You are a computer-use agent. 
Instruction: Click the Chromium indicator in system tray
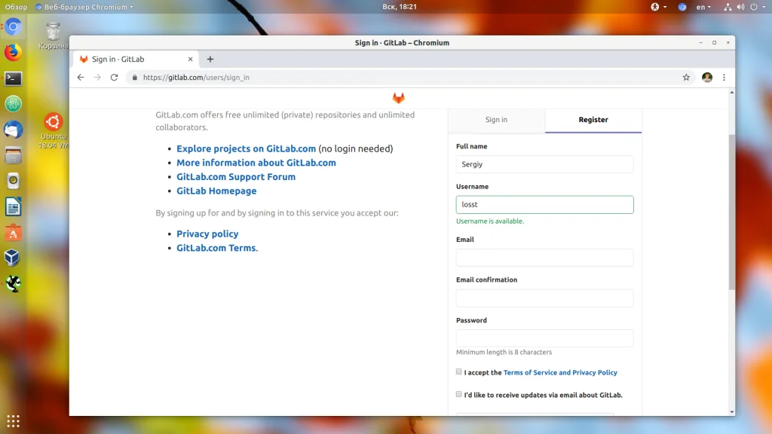[682, 7]
